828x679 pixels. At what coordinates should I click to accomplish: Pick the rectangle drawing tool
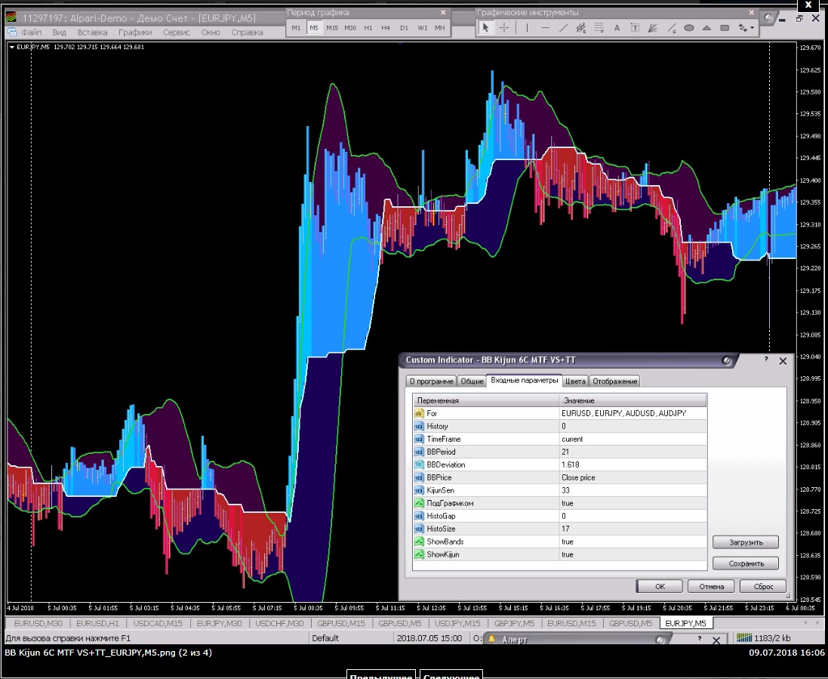pos(725,28)
